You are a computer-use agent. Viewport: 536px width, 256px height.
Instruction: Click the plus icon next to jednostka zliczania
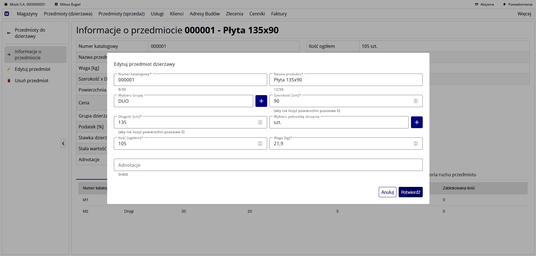coord(417,122)
